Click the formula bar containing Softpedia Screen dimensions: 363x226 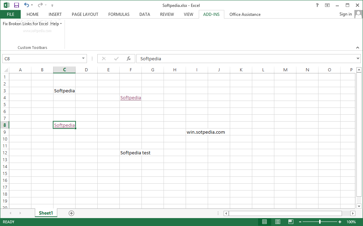(246, 59)
